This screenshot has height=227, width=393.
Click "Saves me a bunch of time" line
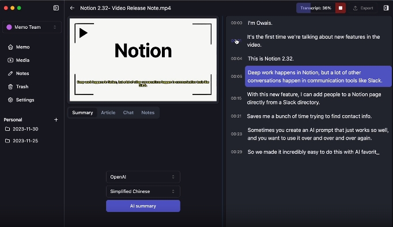click(x=309, y=116)
